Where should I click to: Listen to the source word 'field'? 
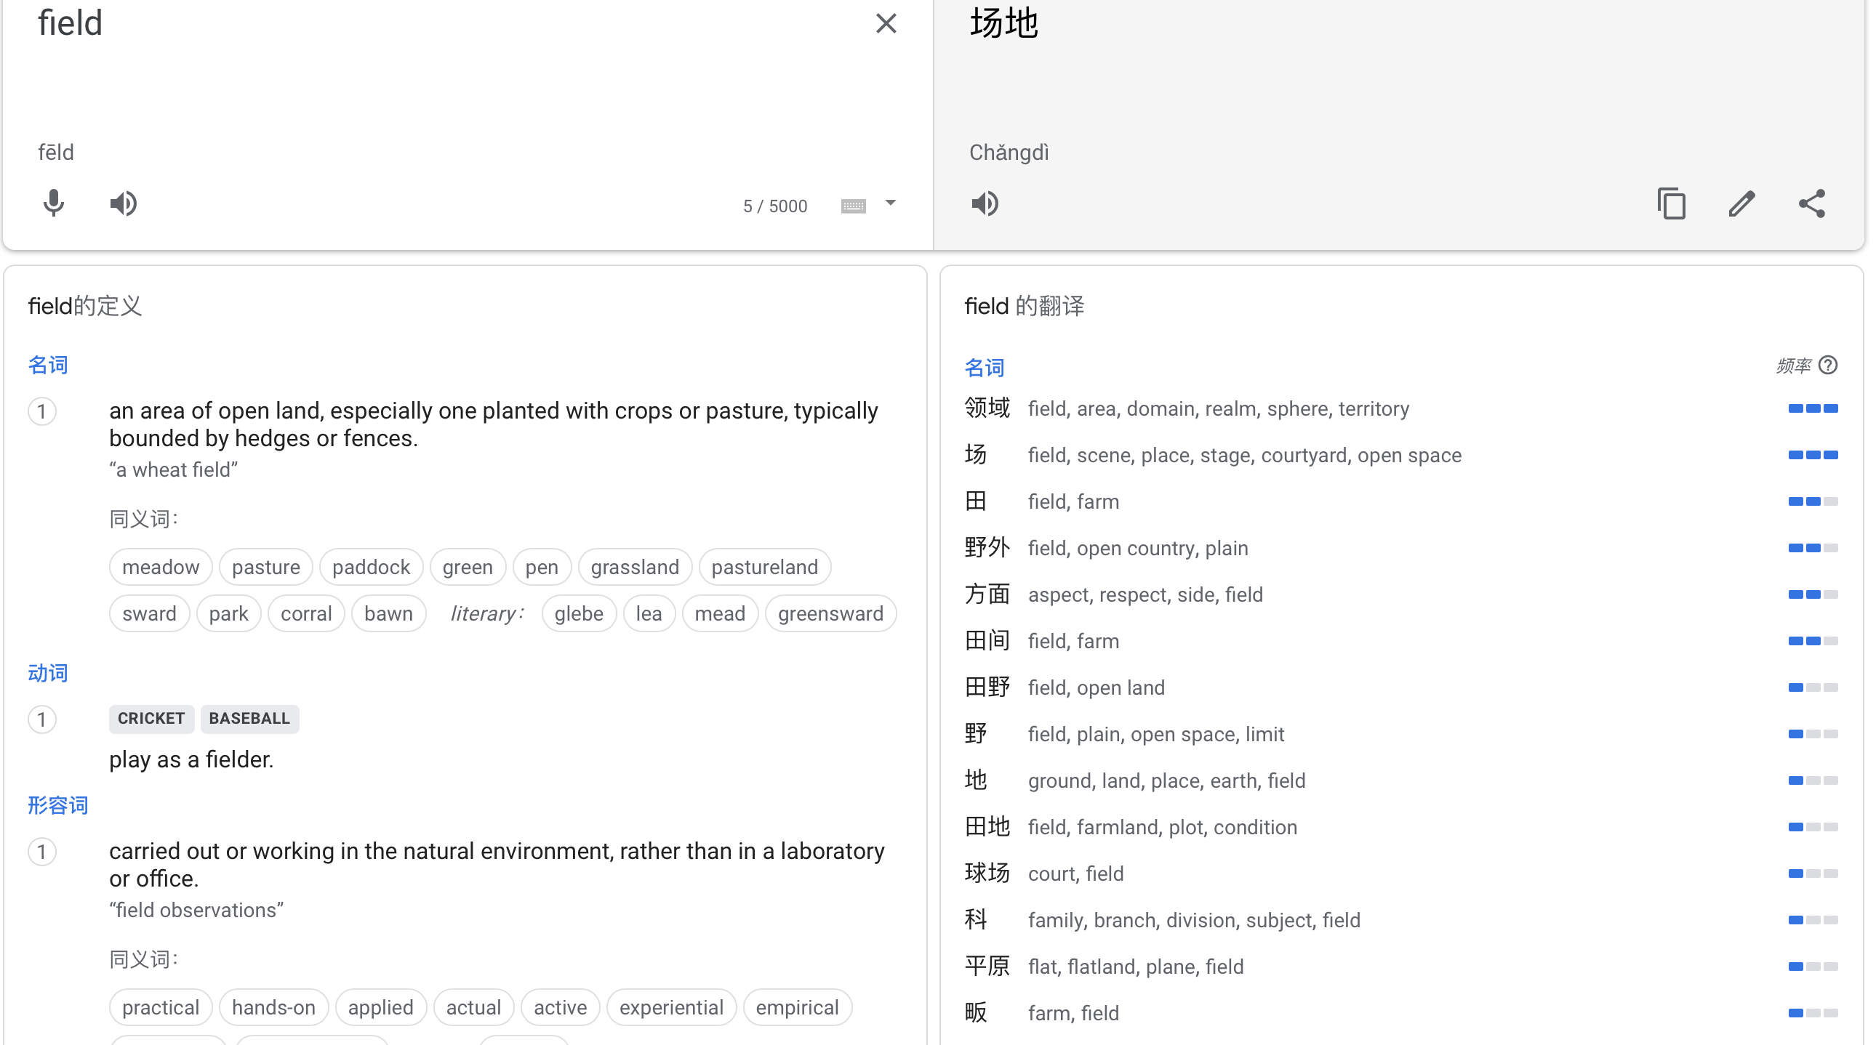click(x=123, y=203)
